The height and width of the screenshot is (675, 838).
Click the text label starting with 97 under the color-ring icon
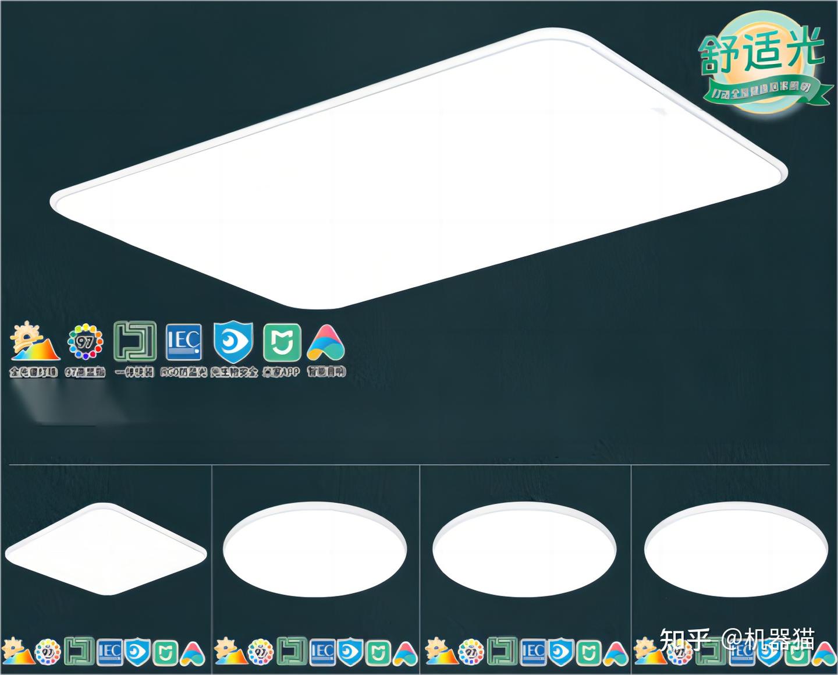86,373
